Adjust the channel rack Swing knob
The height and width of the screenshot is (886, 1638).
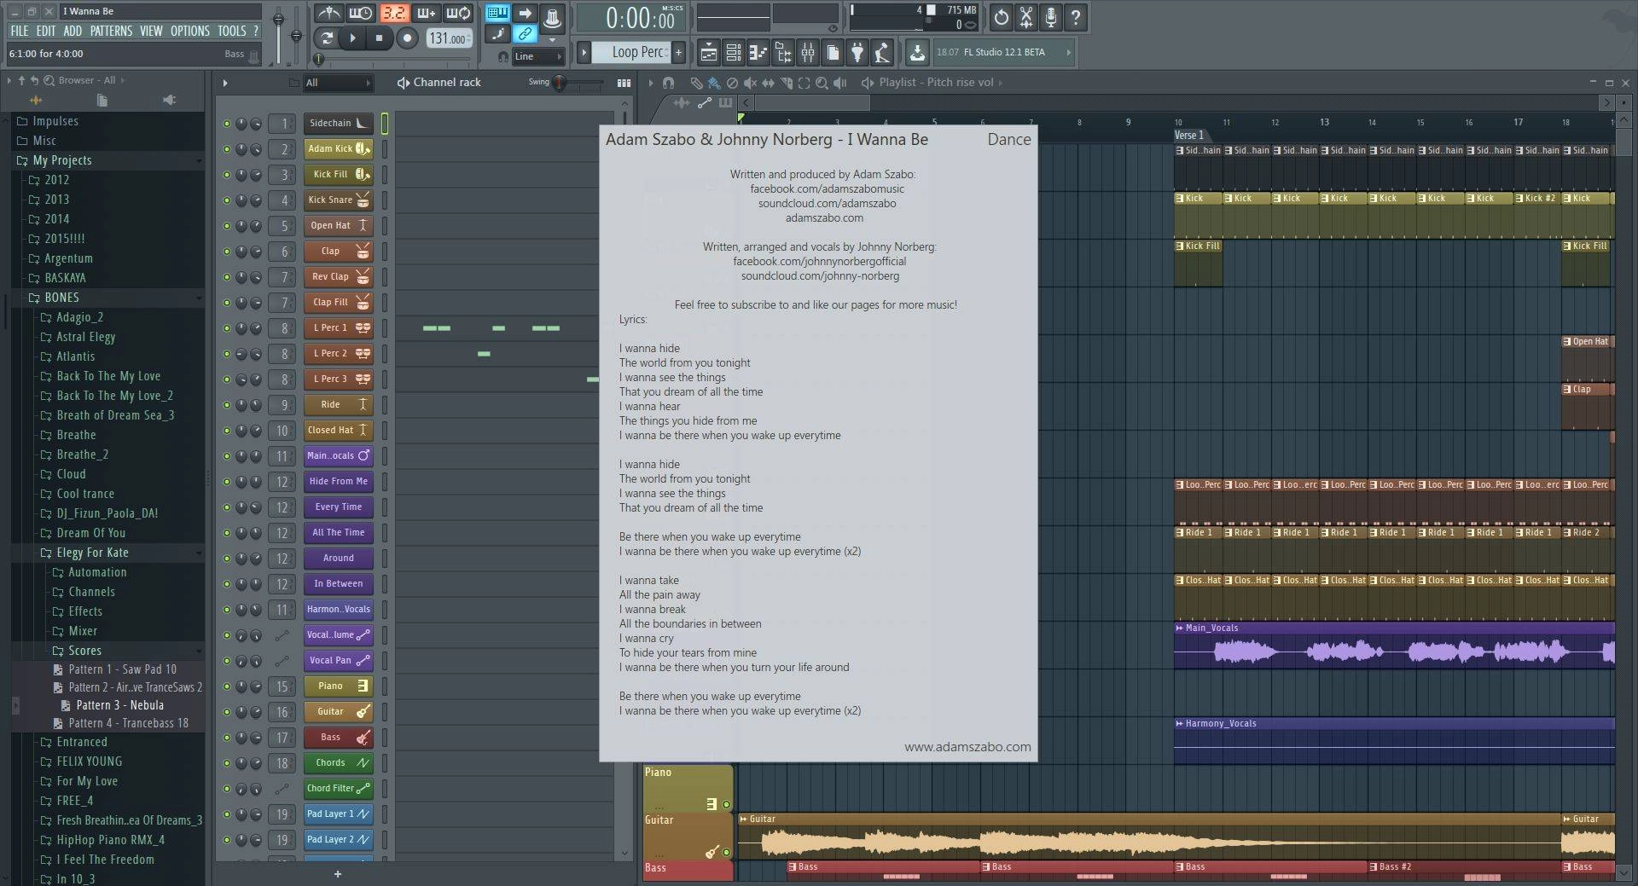point(560,83)
